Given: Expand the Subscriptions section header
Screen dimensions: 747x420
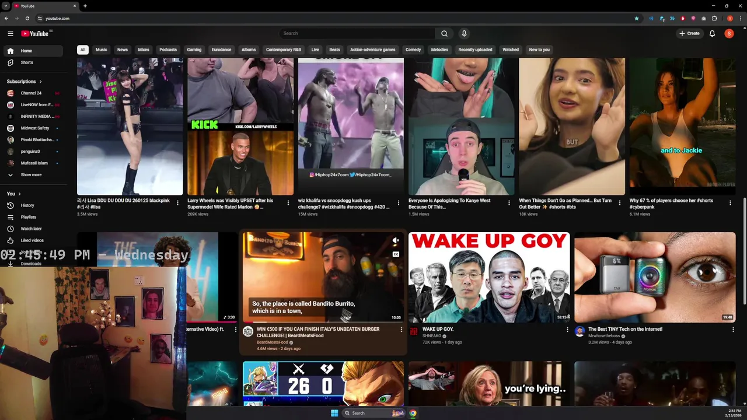Looking at the screenshot, I should 25,82.
